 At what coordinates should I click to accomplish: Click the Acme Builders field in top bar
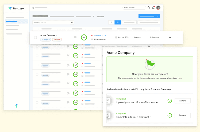click(x=134, y=8)
